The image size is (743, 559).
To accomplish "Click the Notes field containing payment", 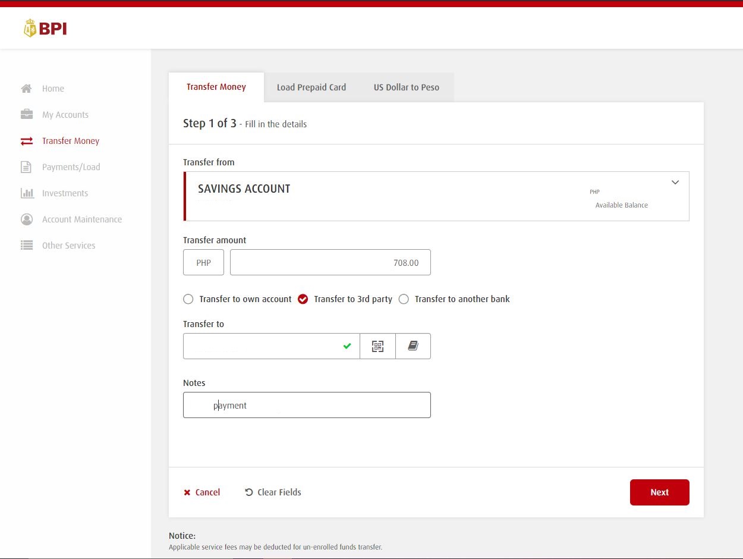I will tap(307, 405).
